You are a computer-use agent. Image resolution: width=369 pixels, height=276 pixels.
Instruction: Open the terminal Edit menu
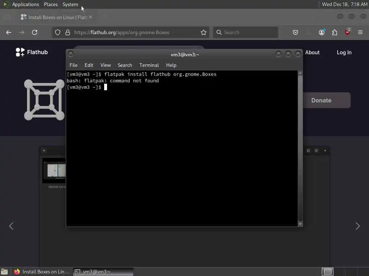click(x=89, y=65)
